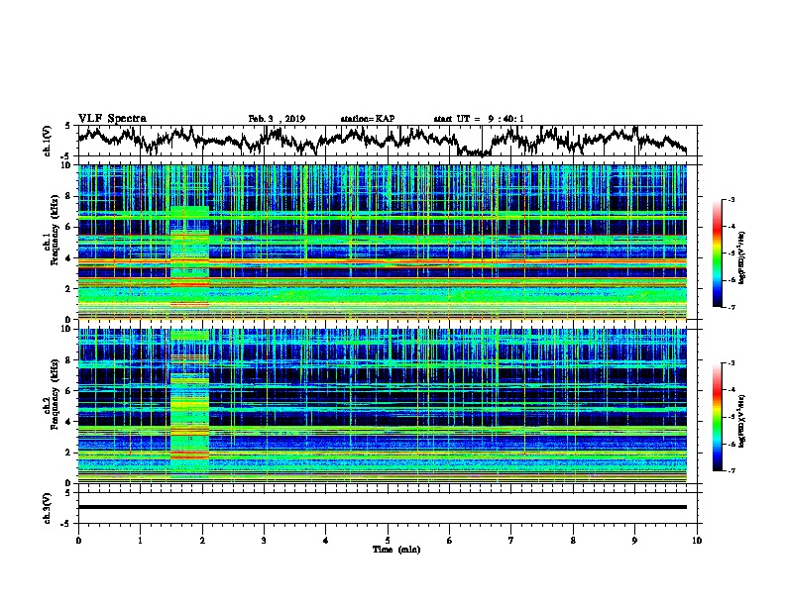Image resolution: width=785 pixels, height=606 pixels.
Task: Select the "start UT = 9:40:1" text
Action: point(479,119)
